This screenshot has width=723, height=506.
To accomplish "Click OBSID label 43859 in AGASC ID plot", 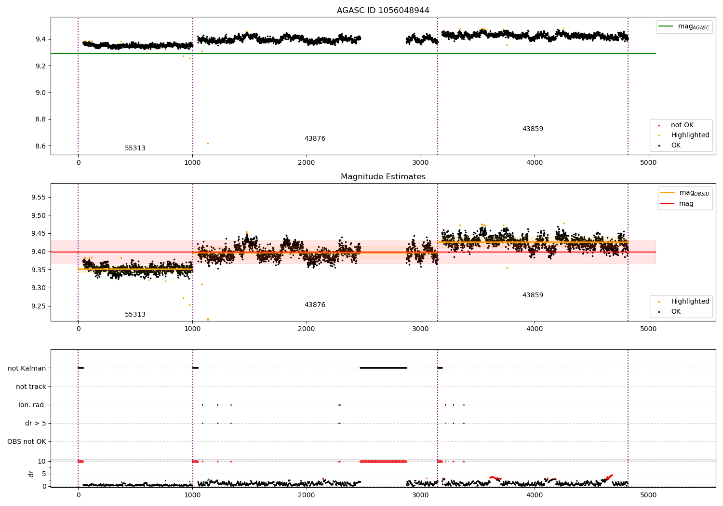I will (x=533, y=129).
